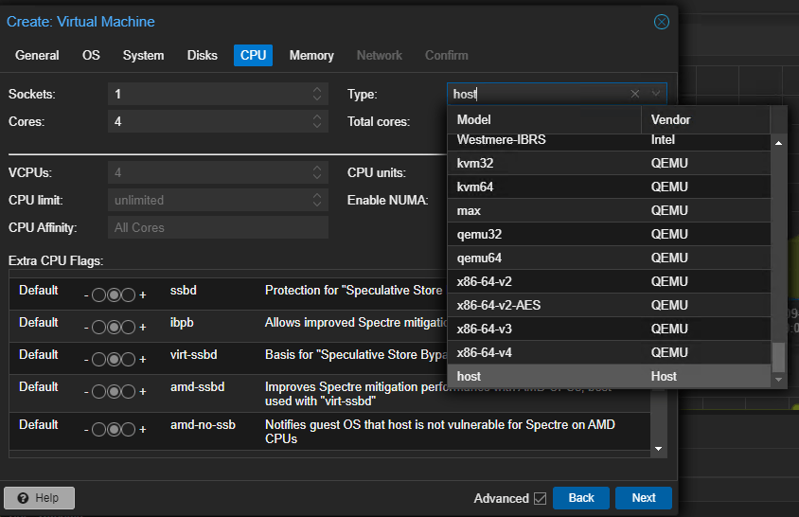The image size is (799, 517).
Task: Clear the CPU Type field text
Action: click(x=635, y=94)
